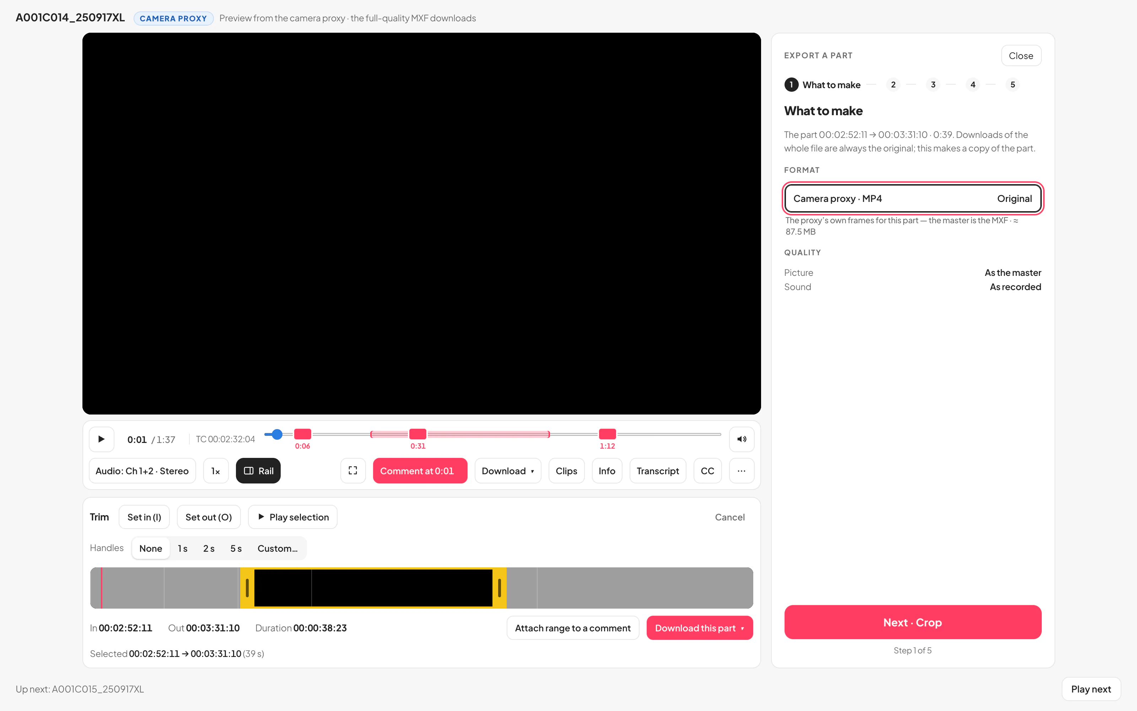Image resolution: width=1137 pixels, height=711 pixels.
Task: Click Play selection in Trim bar
Action: tap(293, 517)
